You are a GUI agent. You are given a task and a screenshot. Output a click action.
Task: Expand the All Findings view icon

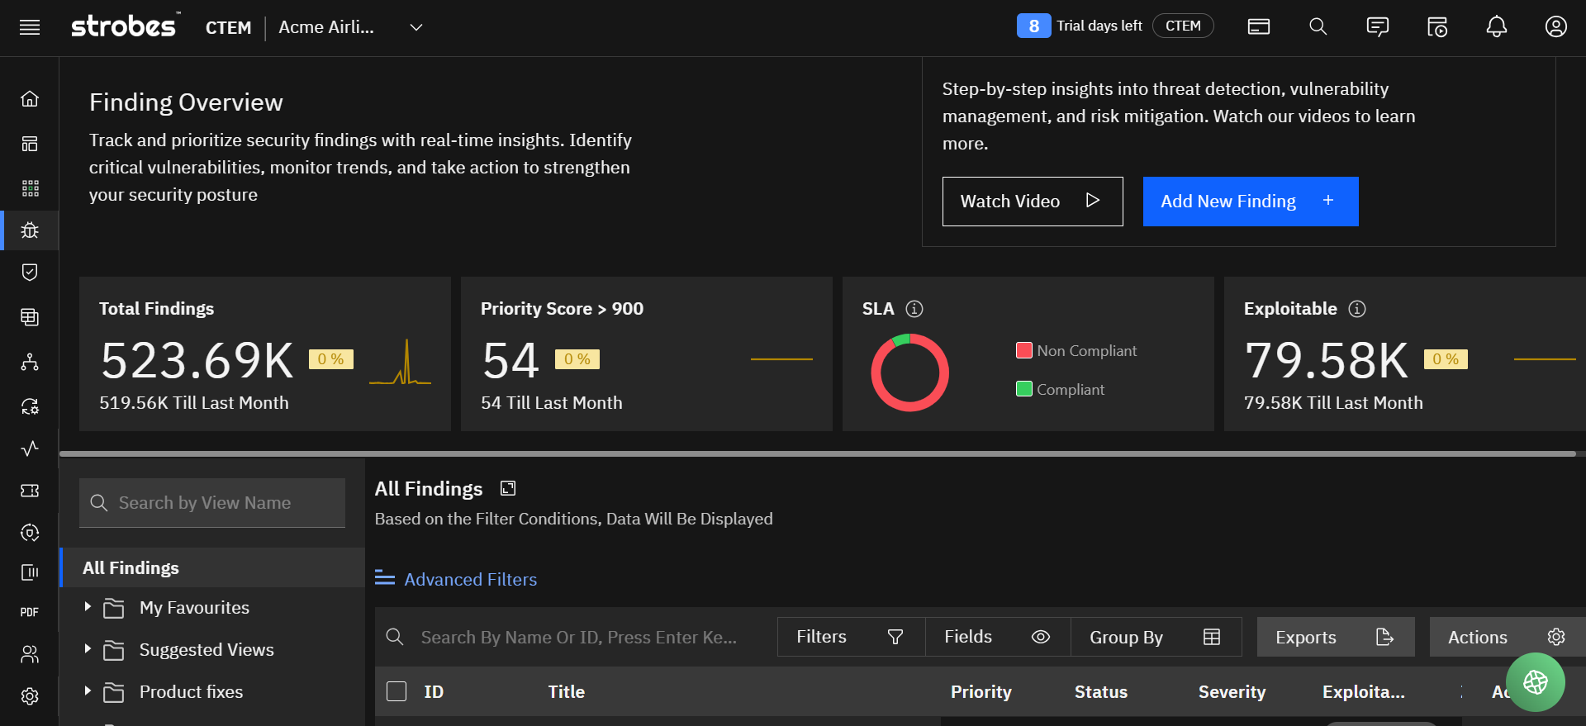[x=508, y=489]
